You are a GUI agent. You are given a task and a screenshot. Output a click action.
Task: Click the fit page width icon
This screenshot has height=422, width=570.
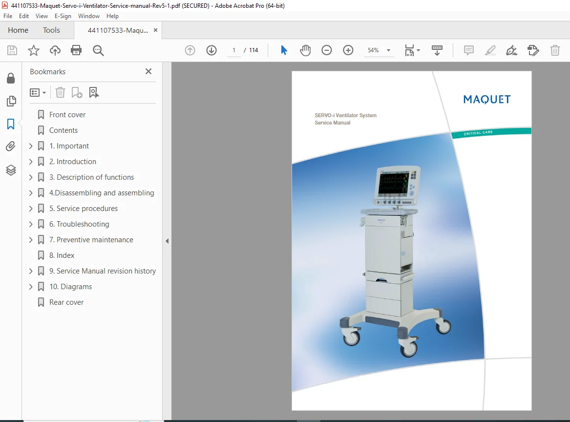coord(409,50)
